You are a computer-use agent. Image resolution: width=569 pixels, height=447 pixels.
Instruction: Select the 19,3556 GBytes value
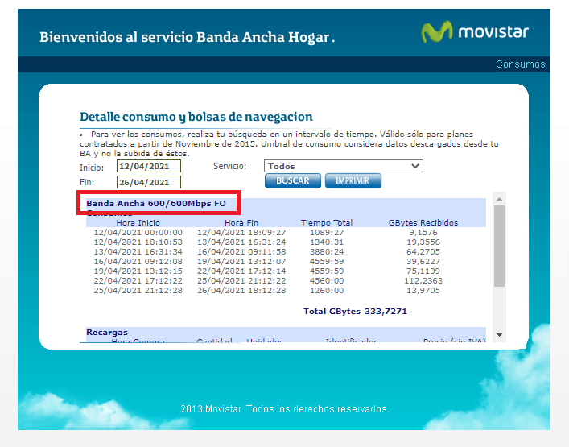click(x=423, y=242)
